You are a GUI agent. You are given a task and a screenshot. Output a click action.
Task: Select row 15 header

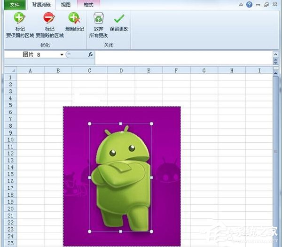[10, 174]
